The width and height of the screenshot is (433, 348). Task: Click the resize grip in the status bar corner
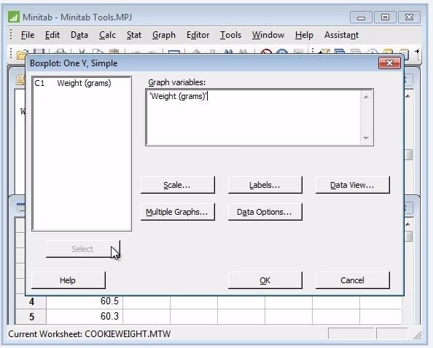pos(417,335)
